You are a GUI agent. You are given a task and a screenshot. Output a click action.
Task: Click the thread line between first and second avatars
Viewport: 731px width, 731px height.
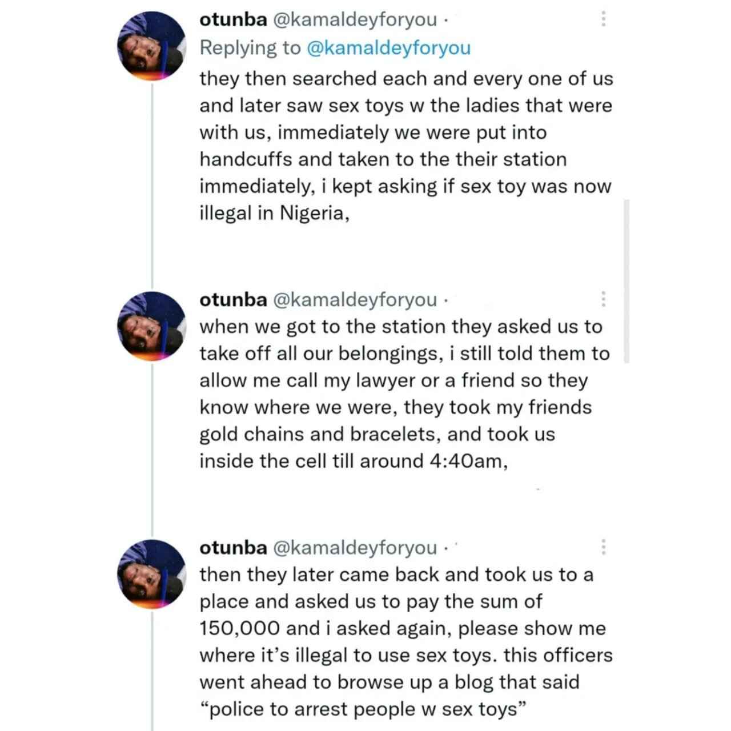tap(152, 187)
